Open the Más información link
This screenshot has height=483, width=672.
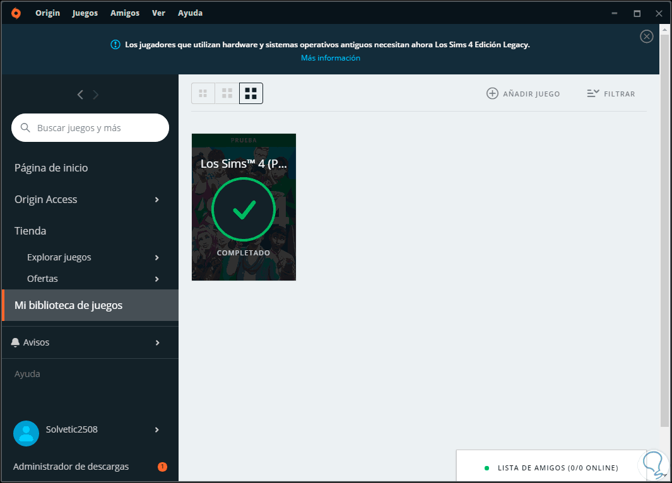click(x=331, y=58)
